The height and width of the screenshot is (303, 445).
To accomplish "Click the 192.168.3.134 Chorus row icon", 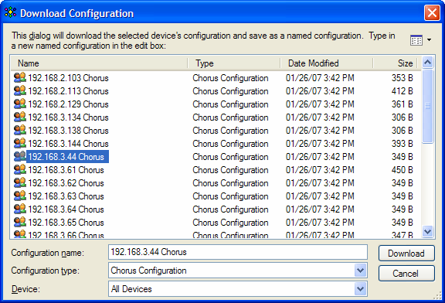I will click(20, 117).
